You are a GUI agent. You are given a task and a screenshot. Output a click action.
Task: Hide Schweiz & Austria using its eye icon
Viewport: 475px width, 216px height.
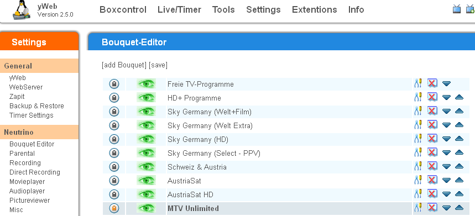pos(147,167)
